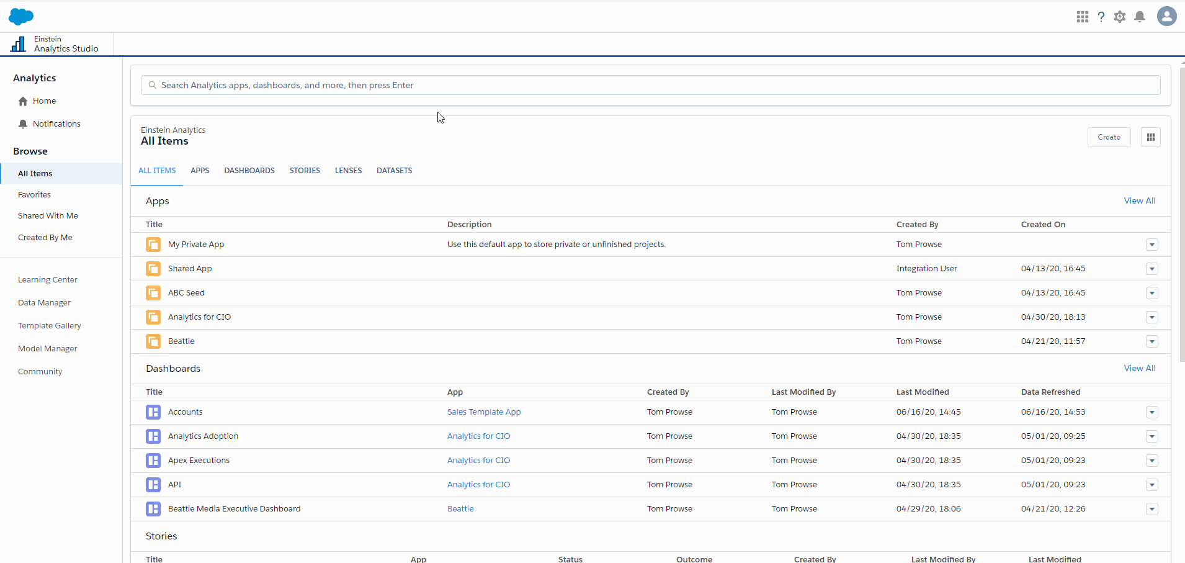The width and height of the screenshot is (1185, 563).
Task: Click the My Private App icon
Action: pos(153,245)
